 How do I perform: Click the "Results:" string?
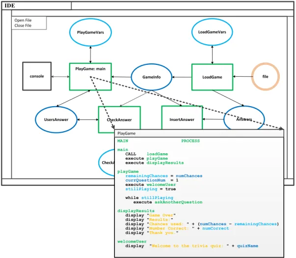coord(160,220)
